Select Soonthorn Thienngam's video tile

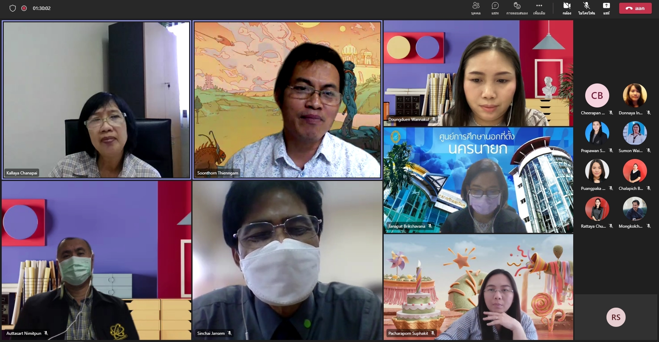coord(287,100)
